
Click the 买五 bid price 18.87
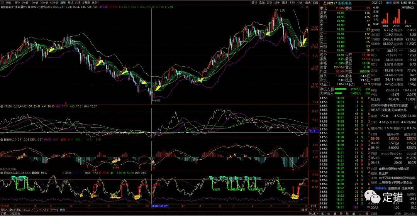pos(341,50)
